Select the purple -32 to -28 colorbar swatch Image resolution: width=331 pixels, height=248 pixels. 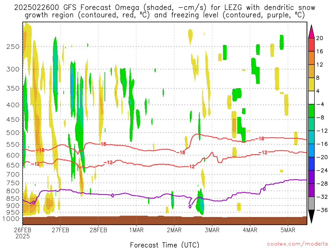311,190
